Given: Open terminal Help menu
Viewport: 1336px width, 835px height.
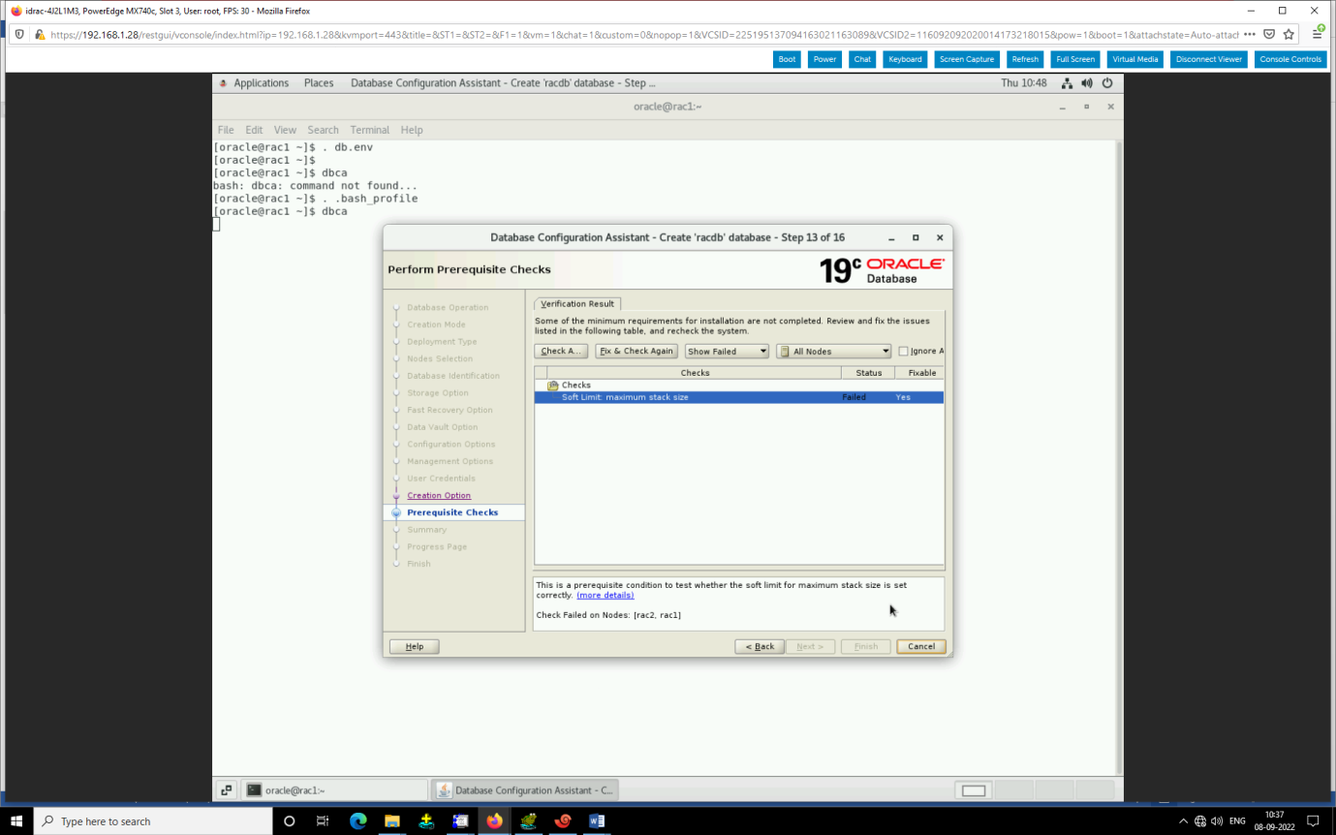Looking at the screenshot, I should pos(412,130).
